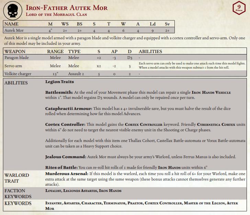
Task: Click the 'ABILITIES' section label
Action: click(x=16, y=83)
